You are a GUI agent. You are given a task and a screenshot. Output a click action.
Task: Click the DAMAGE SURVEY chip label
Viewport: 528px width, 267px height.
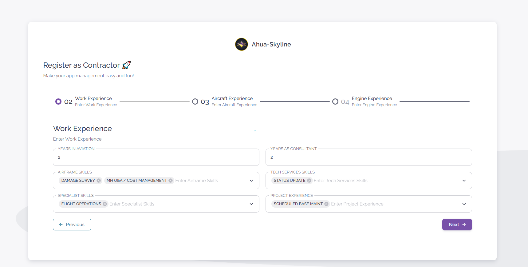(78, 181)
